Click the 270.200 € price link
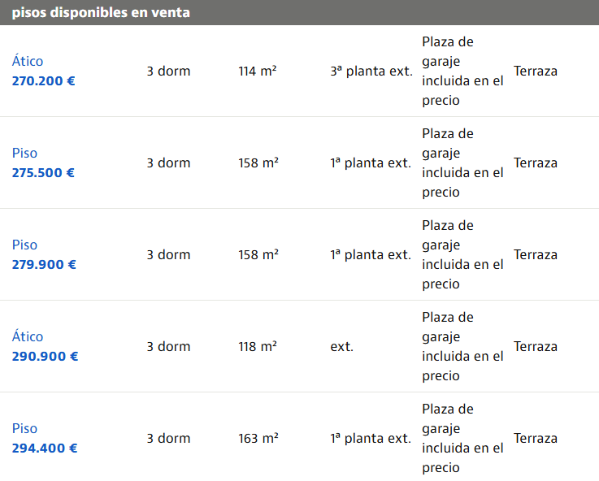The image size is (599, 481). click(x=43, y=81)
